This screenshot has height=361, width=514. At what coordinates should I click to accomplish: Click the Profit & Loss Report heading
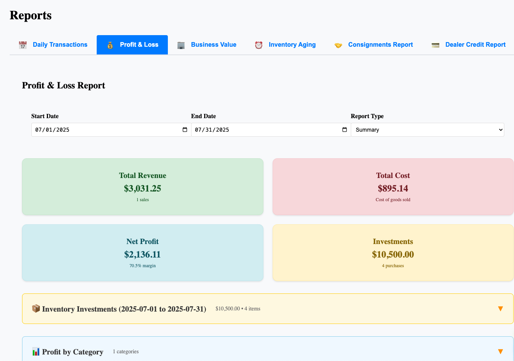[x=63, y=85]
